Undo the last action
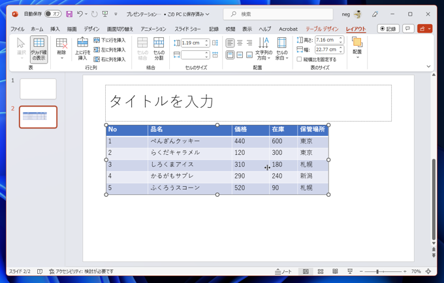The image size is (444, 283). pos(80,14)
